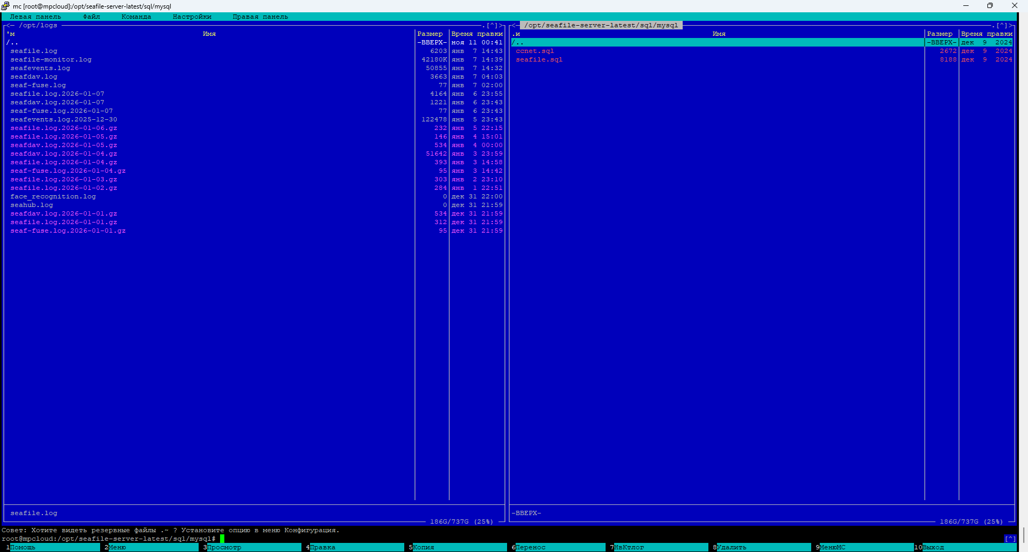Click the left panel Размер column header
The width and height of the screenshot is (1028, 552).
click(x=430, y=34)
